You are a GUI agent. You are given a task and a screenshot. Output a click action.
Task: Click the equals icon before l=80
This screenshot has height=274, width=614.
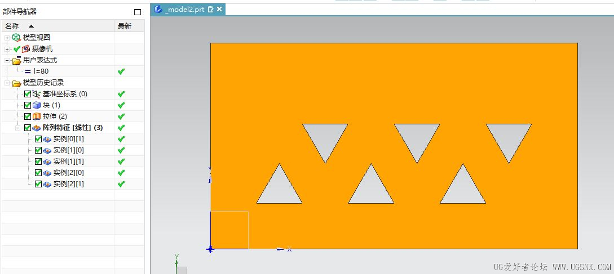[x=28, y=72]
